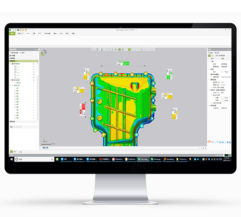Open the first True value dropdown in properties
Image resolution: width=241 pixels, height=217 pixels.
226,72
